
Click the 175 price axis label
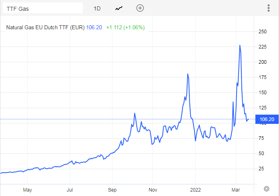point(263,77)
